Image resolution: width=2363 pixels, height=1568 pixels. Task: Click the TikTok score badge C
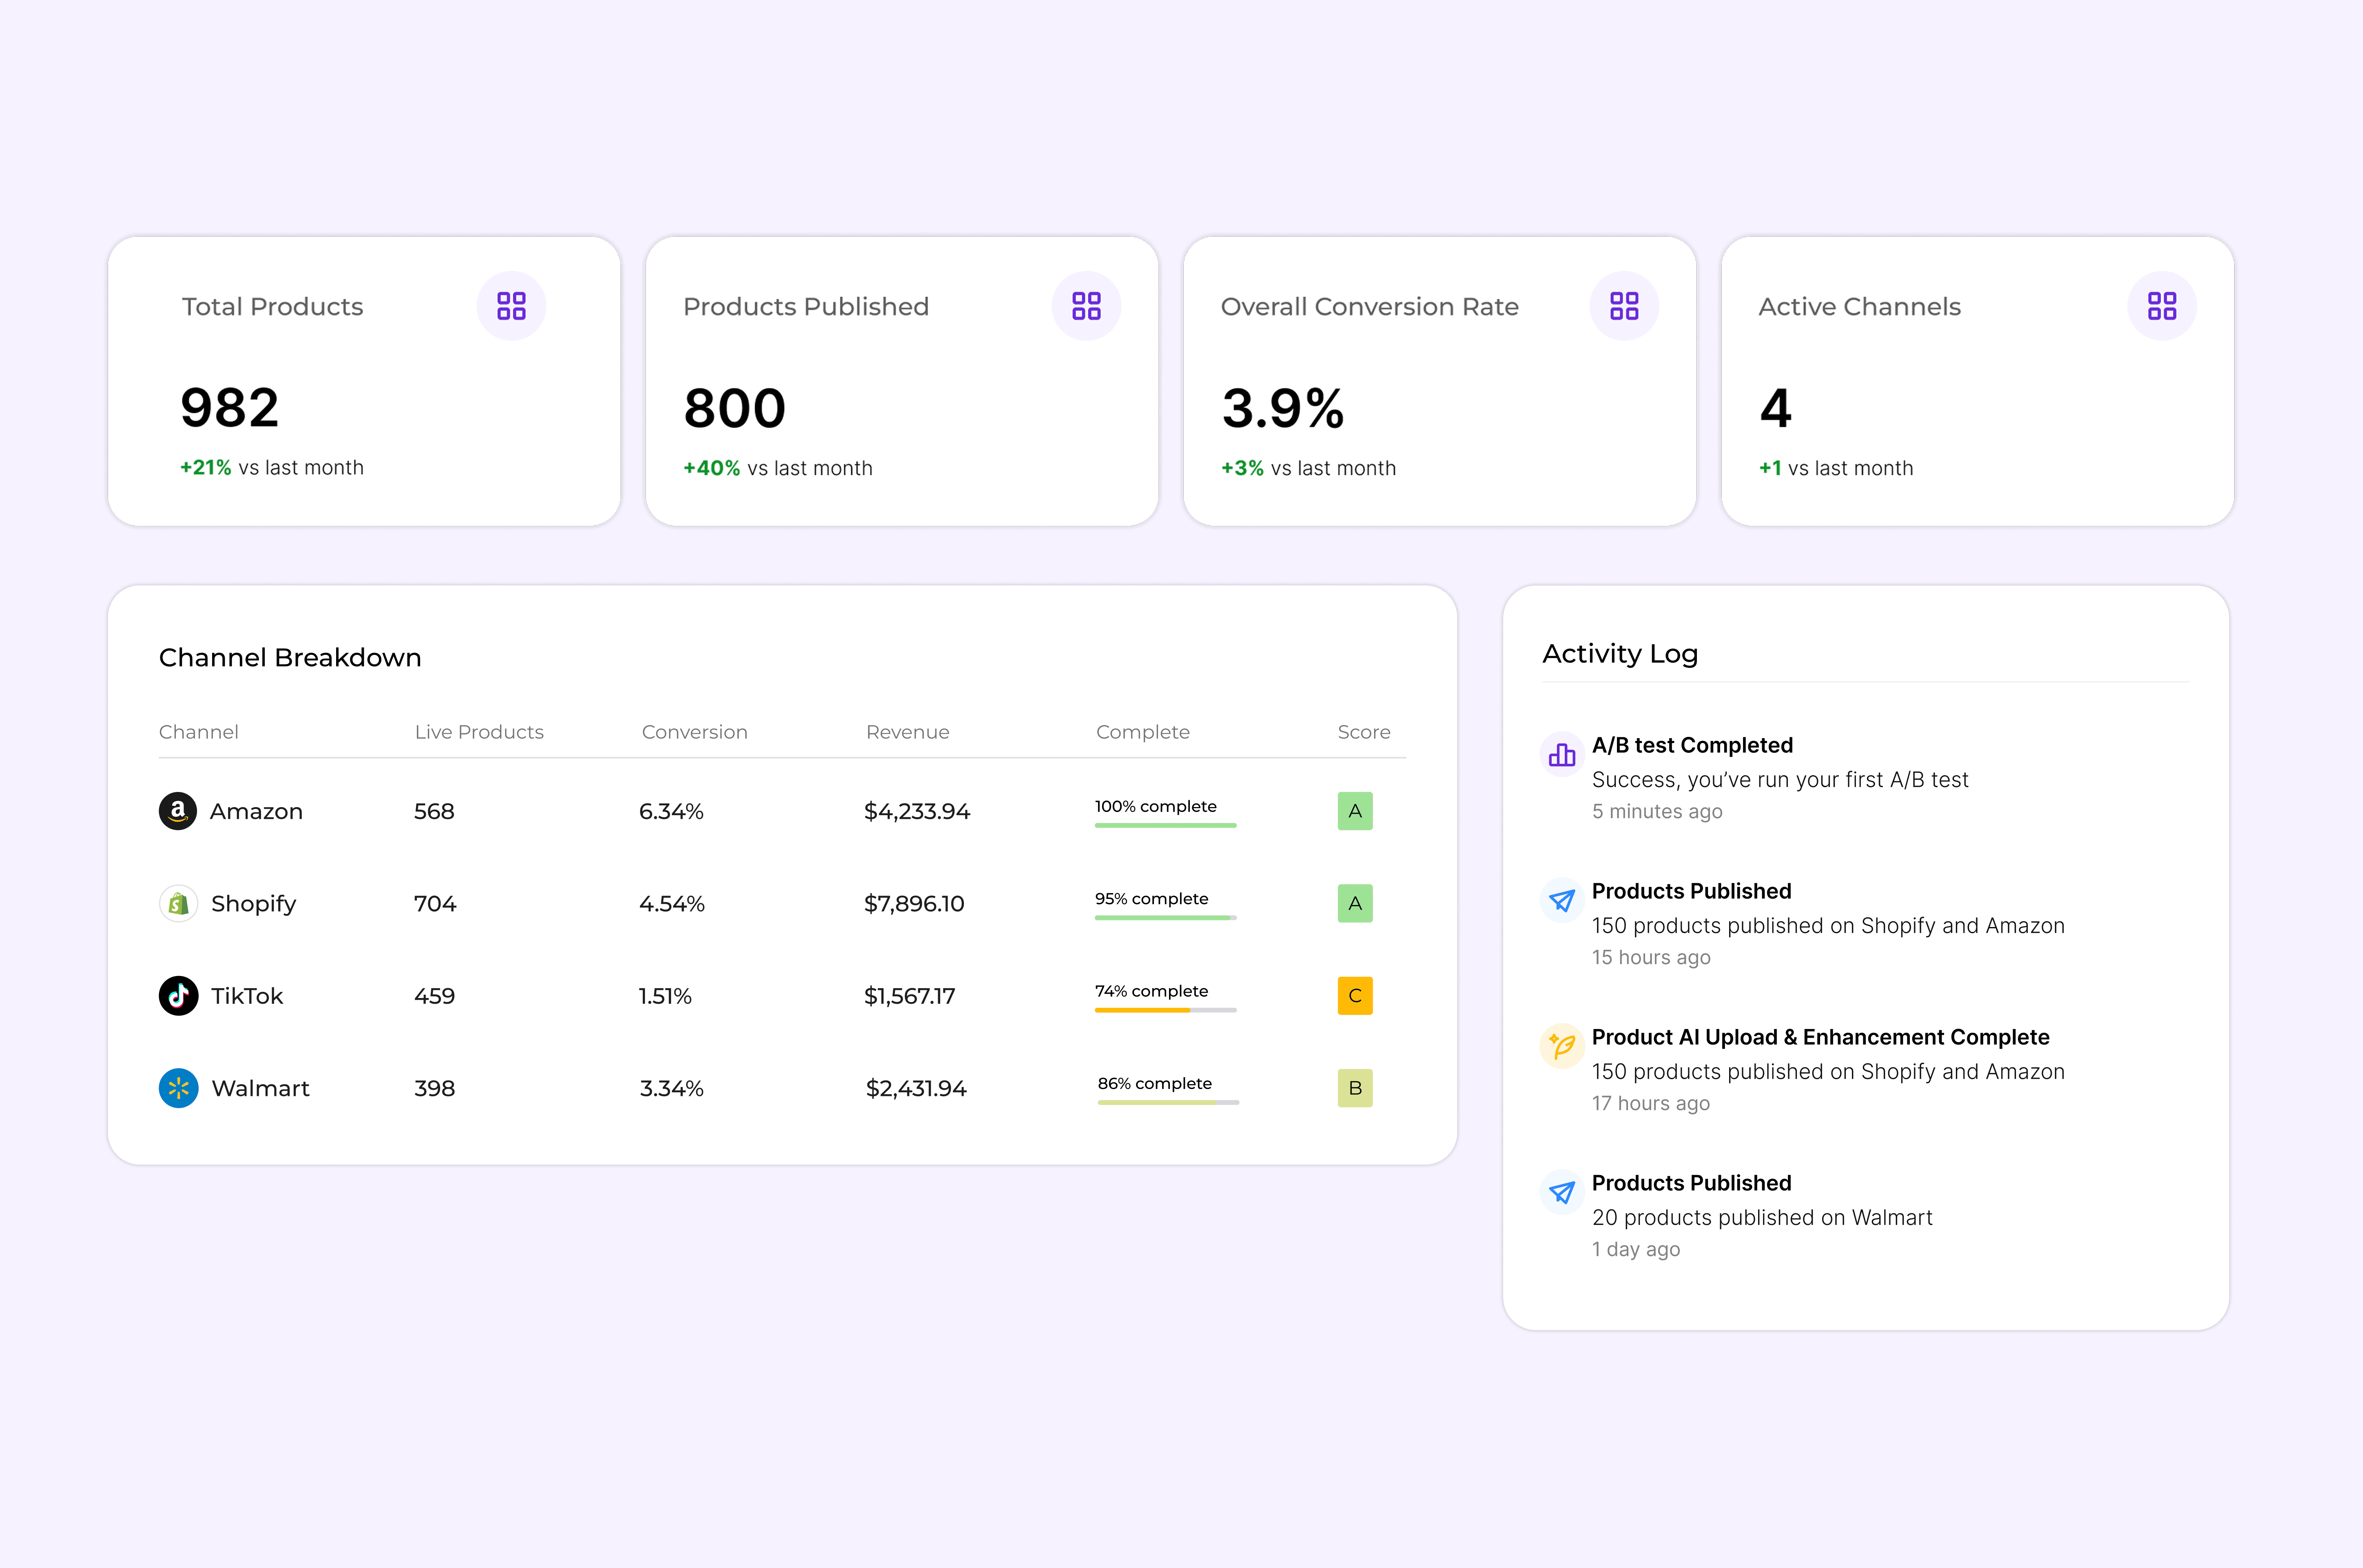click(1355, 996)
